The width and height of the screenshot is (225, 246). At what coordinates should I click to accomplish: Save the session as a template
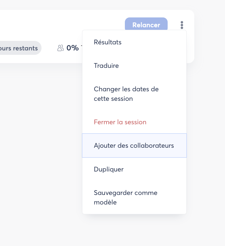click(125, 197)
